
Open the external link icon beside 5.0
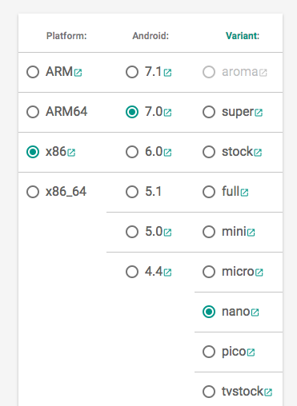167,233
